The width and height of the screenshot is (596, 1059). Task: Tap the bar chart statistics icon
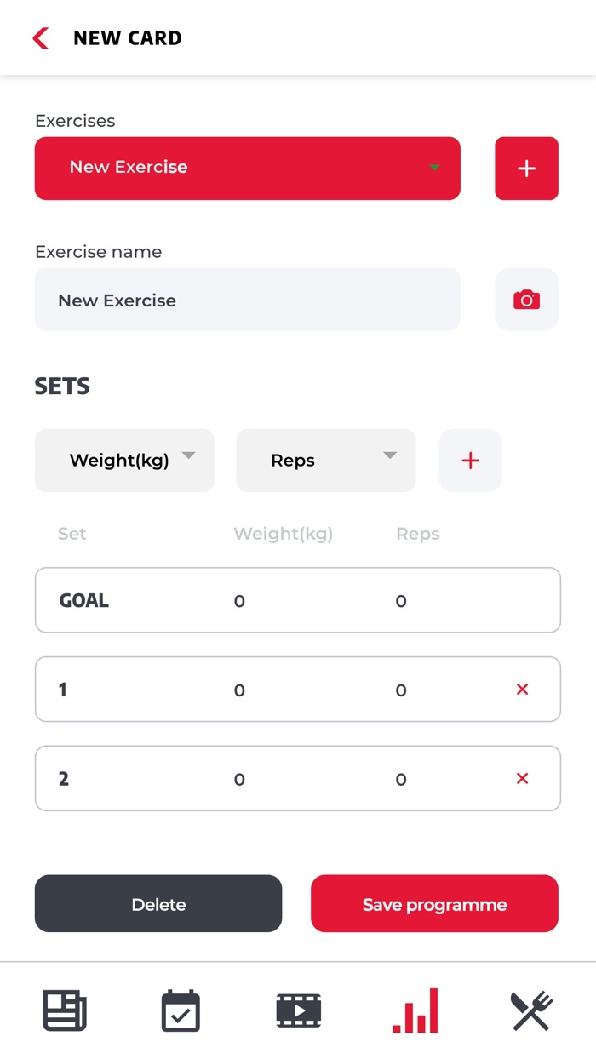(415, 1010)
